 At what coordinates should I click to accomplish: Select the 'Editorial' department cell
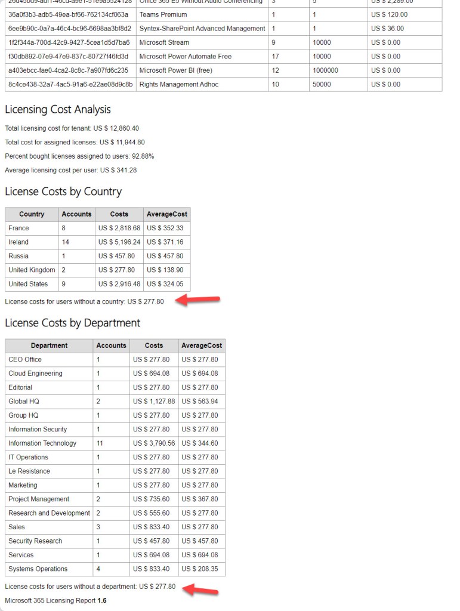pos(49,388)
